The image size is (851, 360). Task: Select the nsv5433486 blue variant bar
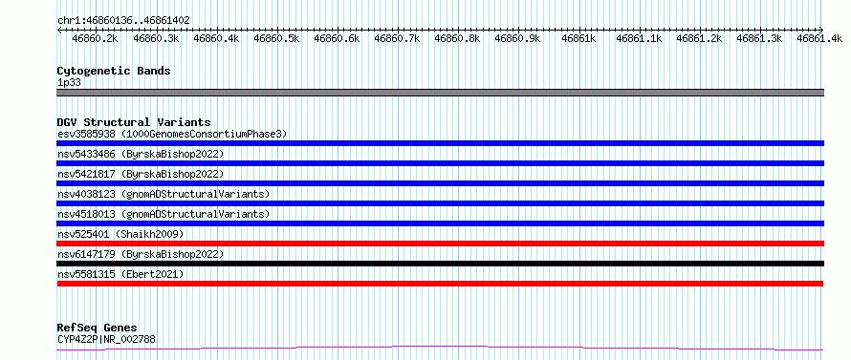(440, 163)
